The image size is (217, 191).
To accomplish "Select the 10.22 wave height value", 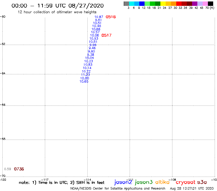I will click(86, 71).
